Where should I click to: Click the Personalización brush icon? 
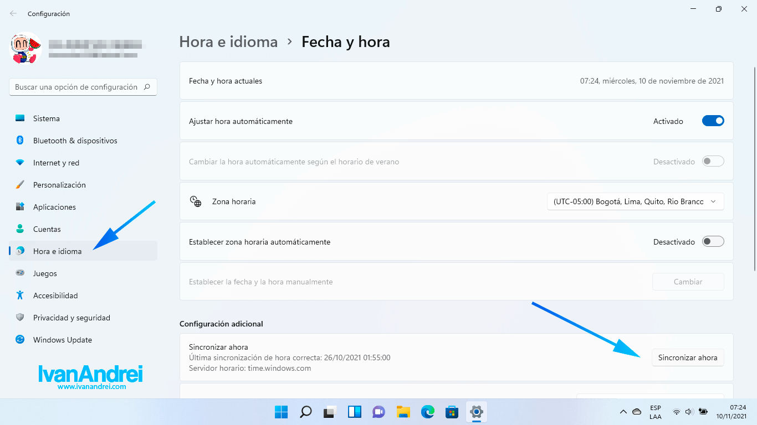(x=20, y=185)
